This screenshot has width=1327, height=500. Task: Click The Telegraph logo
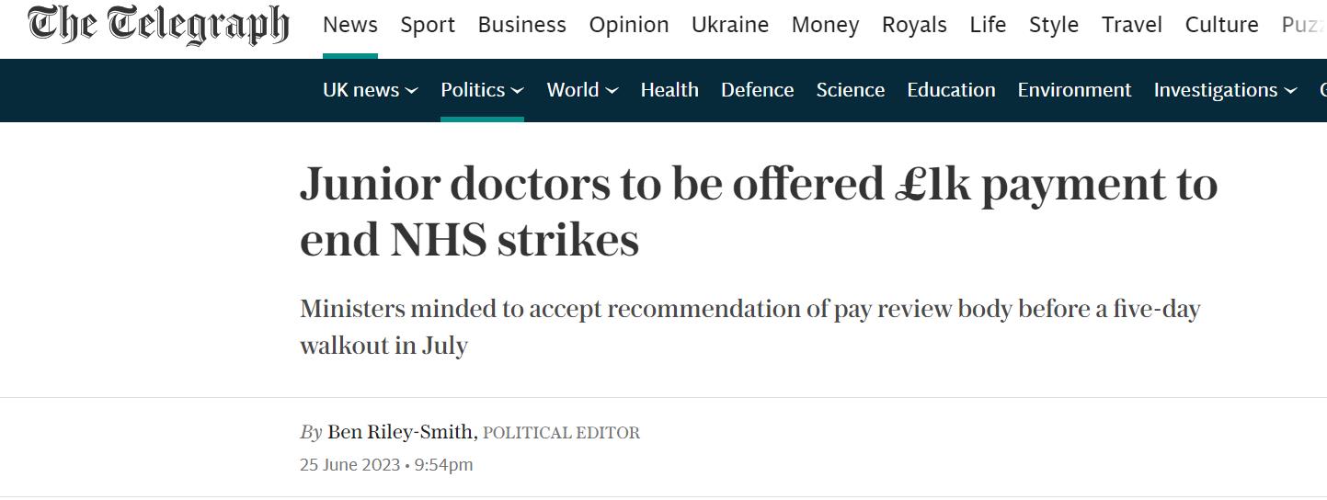[158, 25]
